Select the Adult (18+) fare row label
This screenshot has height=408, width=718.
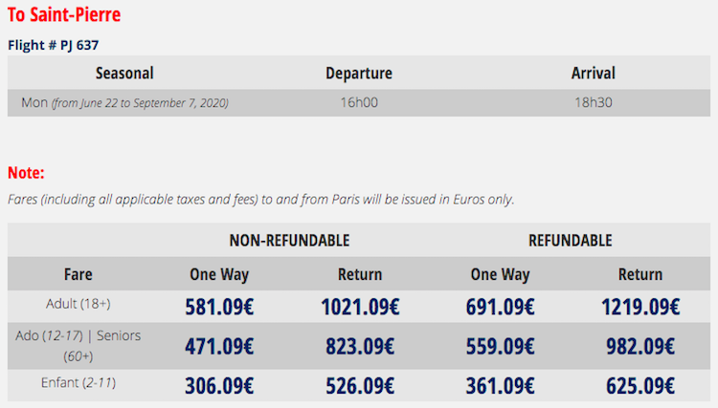(x=79, y=304)
